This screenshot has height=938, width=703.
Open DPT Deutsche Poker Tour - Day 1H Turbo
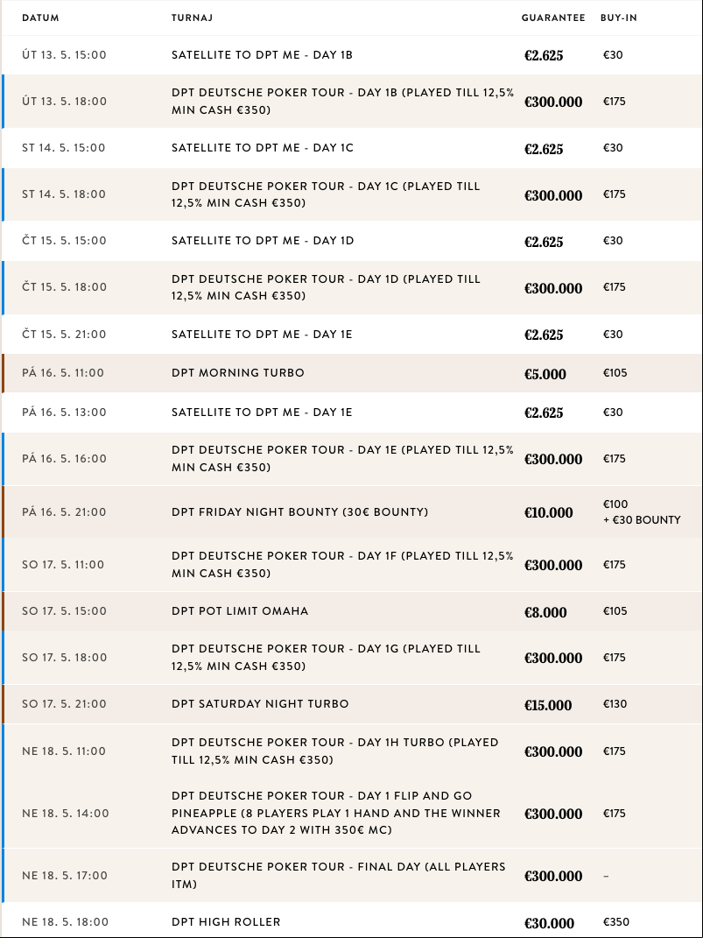click(x=352, y=751)
